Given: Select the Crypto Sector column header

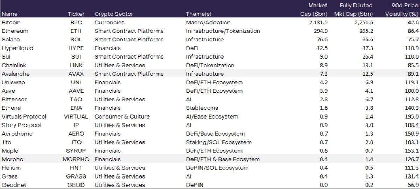Looking at the screenshot, I should tap(114, 14).
